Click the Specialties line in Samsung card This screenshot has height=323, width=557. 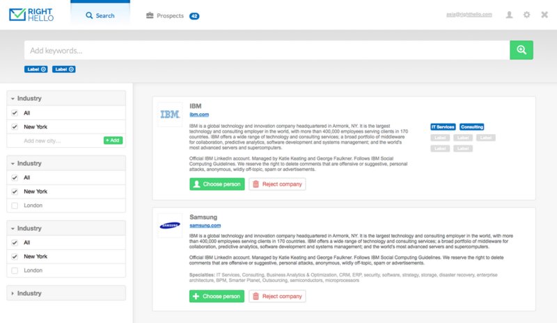[343, 278]
